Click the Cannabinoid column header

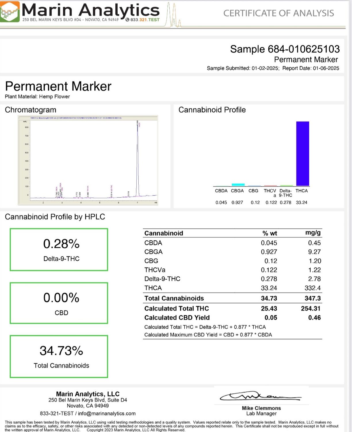164,233
